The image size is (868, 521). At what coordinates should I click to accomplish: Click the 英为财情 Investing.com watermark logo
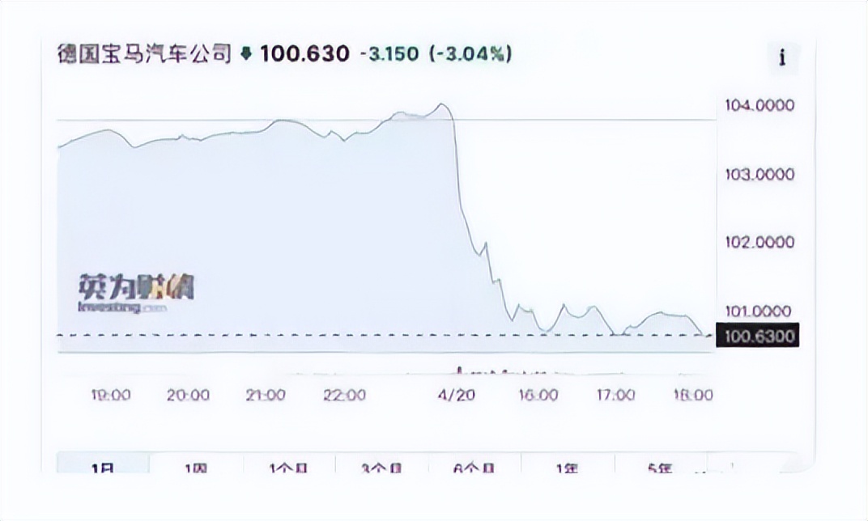pos(136,293)
